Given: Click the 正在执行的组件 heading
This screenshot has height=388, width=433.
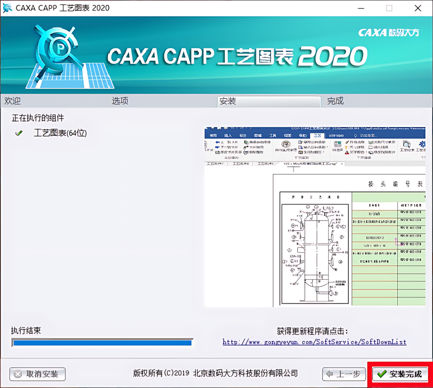Looking at the screenshot, I should point(38,118).
